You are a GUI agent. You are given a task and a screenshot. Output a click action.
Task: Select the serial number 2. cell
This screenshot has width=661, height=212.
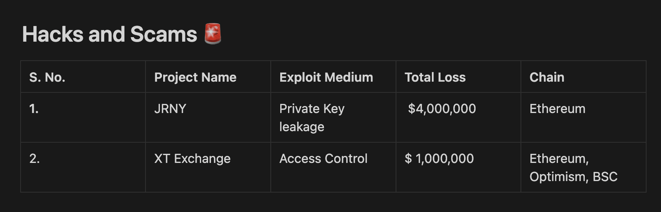[83, 167]
